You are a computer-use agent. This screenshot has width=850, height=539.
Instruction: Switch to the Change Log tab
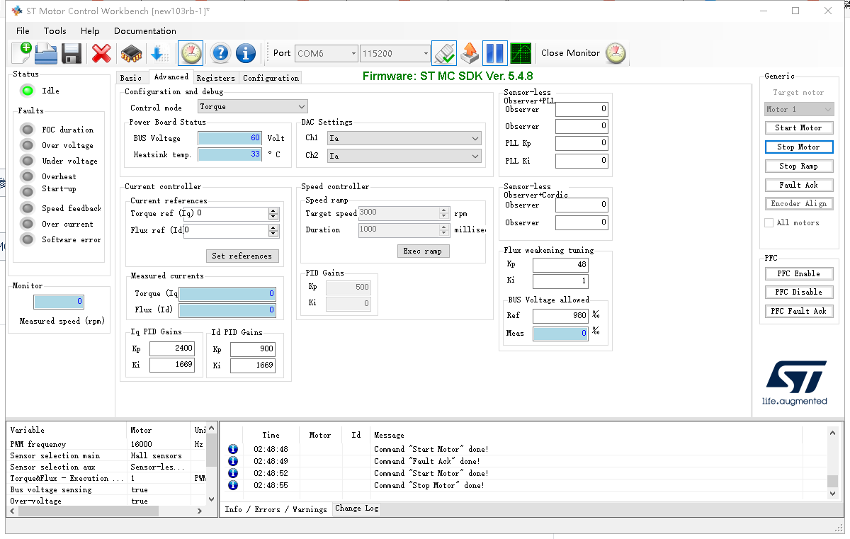coord(356,509)
